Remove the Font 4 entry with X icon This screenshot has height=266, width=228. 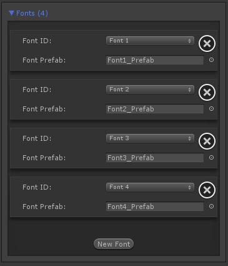pyautogui.click(x=207, y=190)
